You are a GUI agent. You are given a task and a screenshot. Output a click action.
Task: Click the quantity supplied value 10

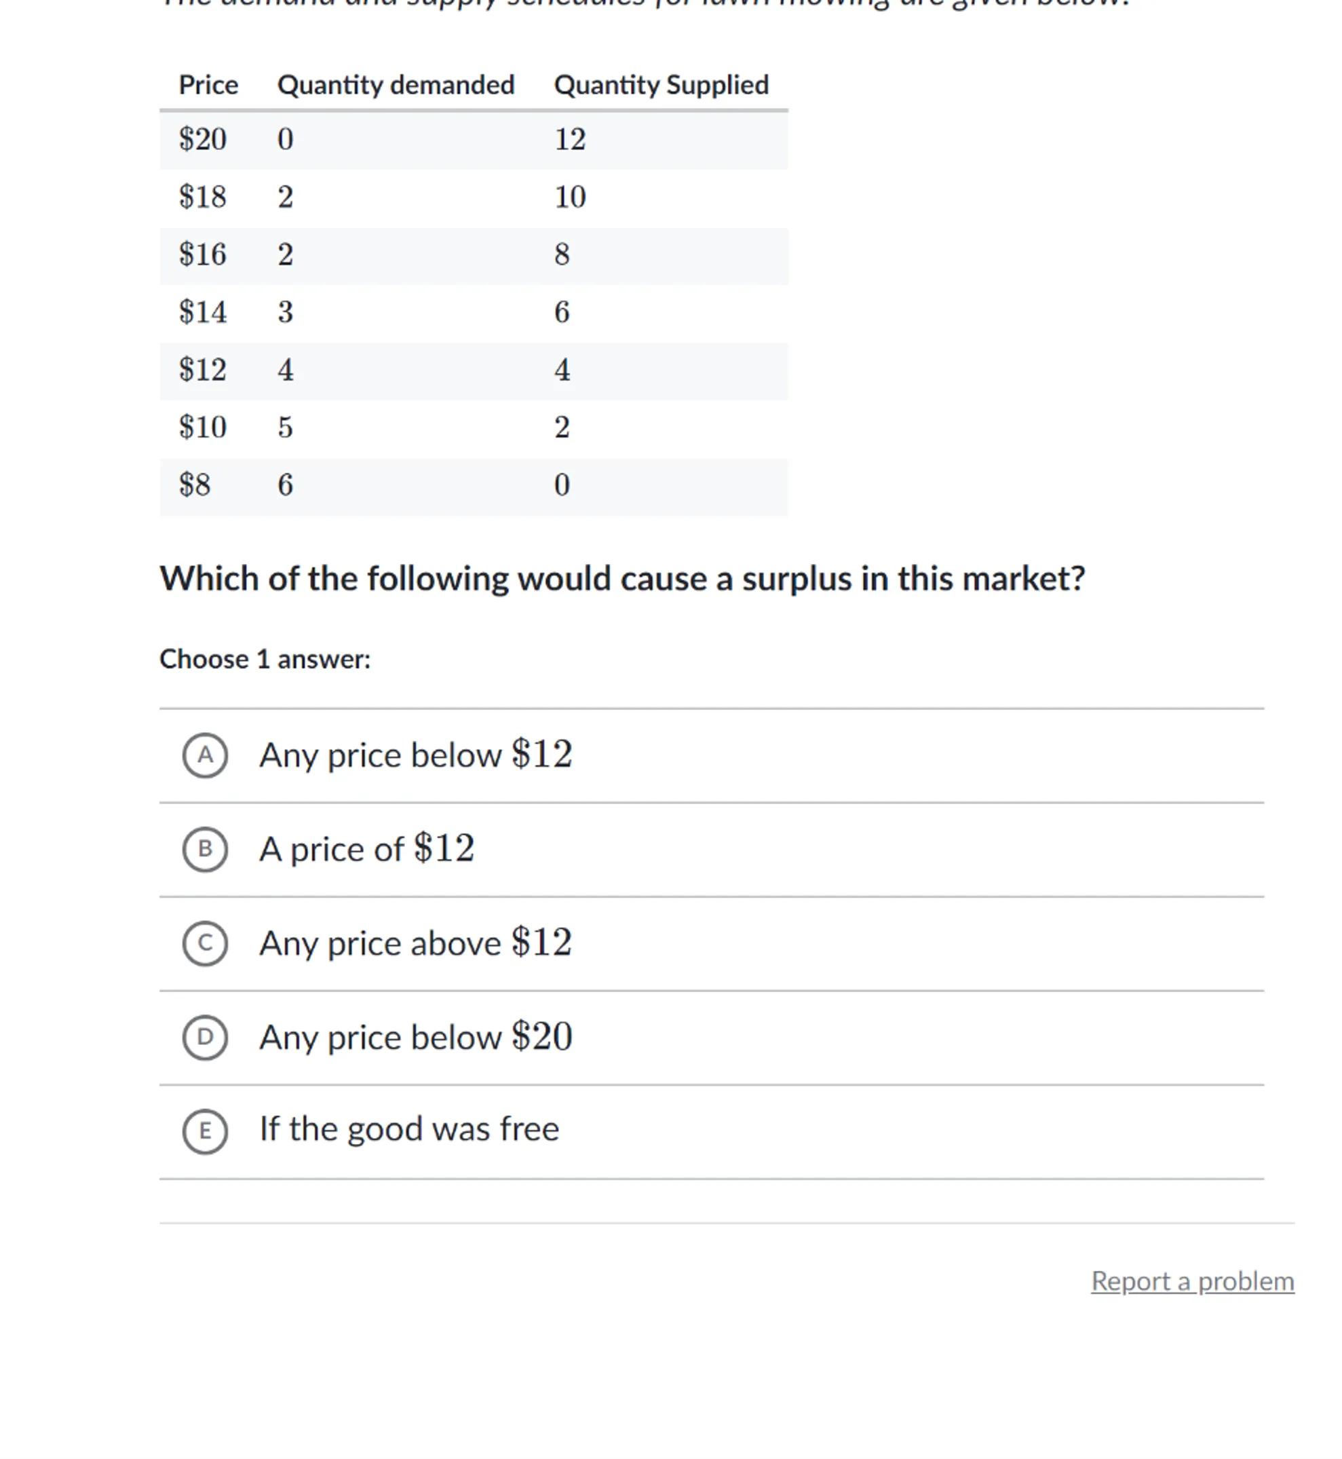pyautogui.click(x=570, y=197)
